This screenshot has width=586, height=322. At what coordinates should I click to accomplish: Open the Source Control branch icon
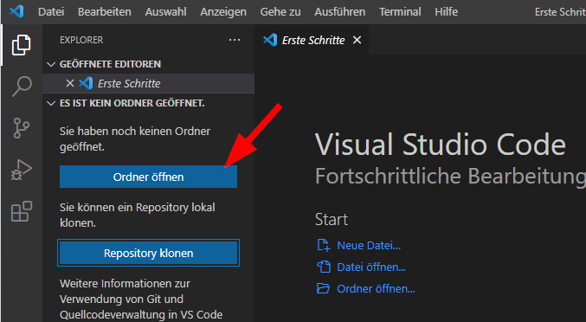pyautogui.click(x=22, y=128)
